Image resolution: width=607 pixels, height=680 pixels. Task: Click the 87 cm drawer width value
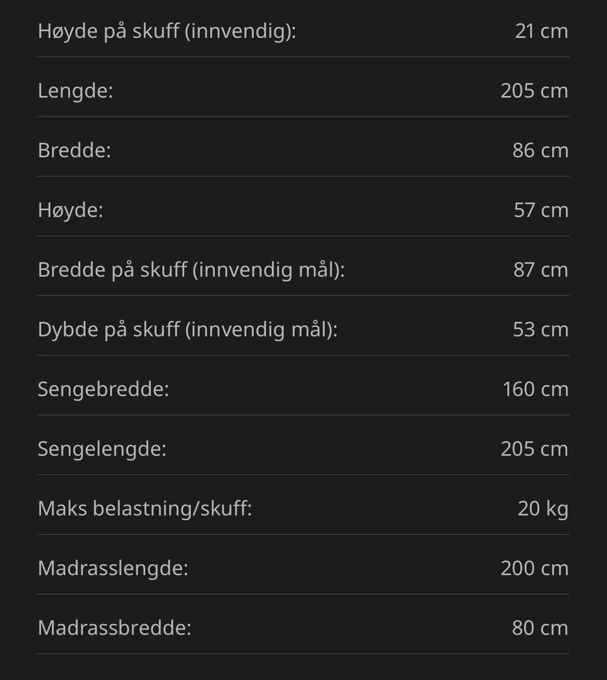(x=541, y=269)
